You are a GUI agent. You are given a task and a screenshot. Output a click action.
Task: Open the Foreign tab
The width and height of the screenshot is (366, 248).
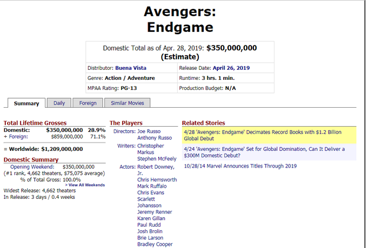point(88,103)
